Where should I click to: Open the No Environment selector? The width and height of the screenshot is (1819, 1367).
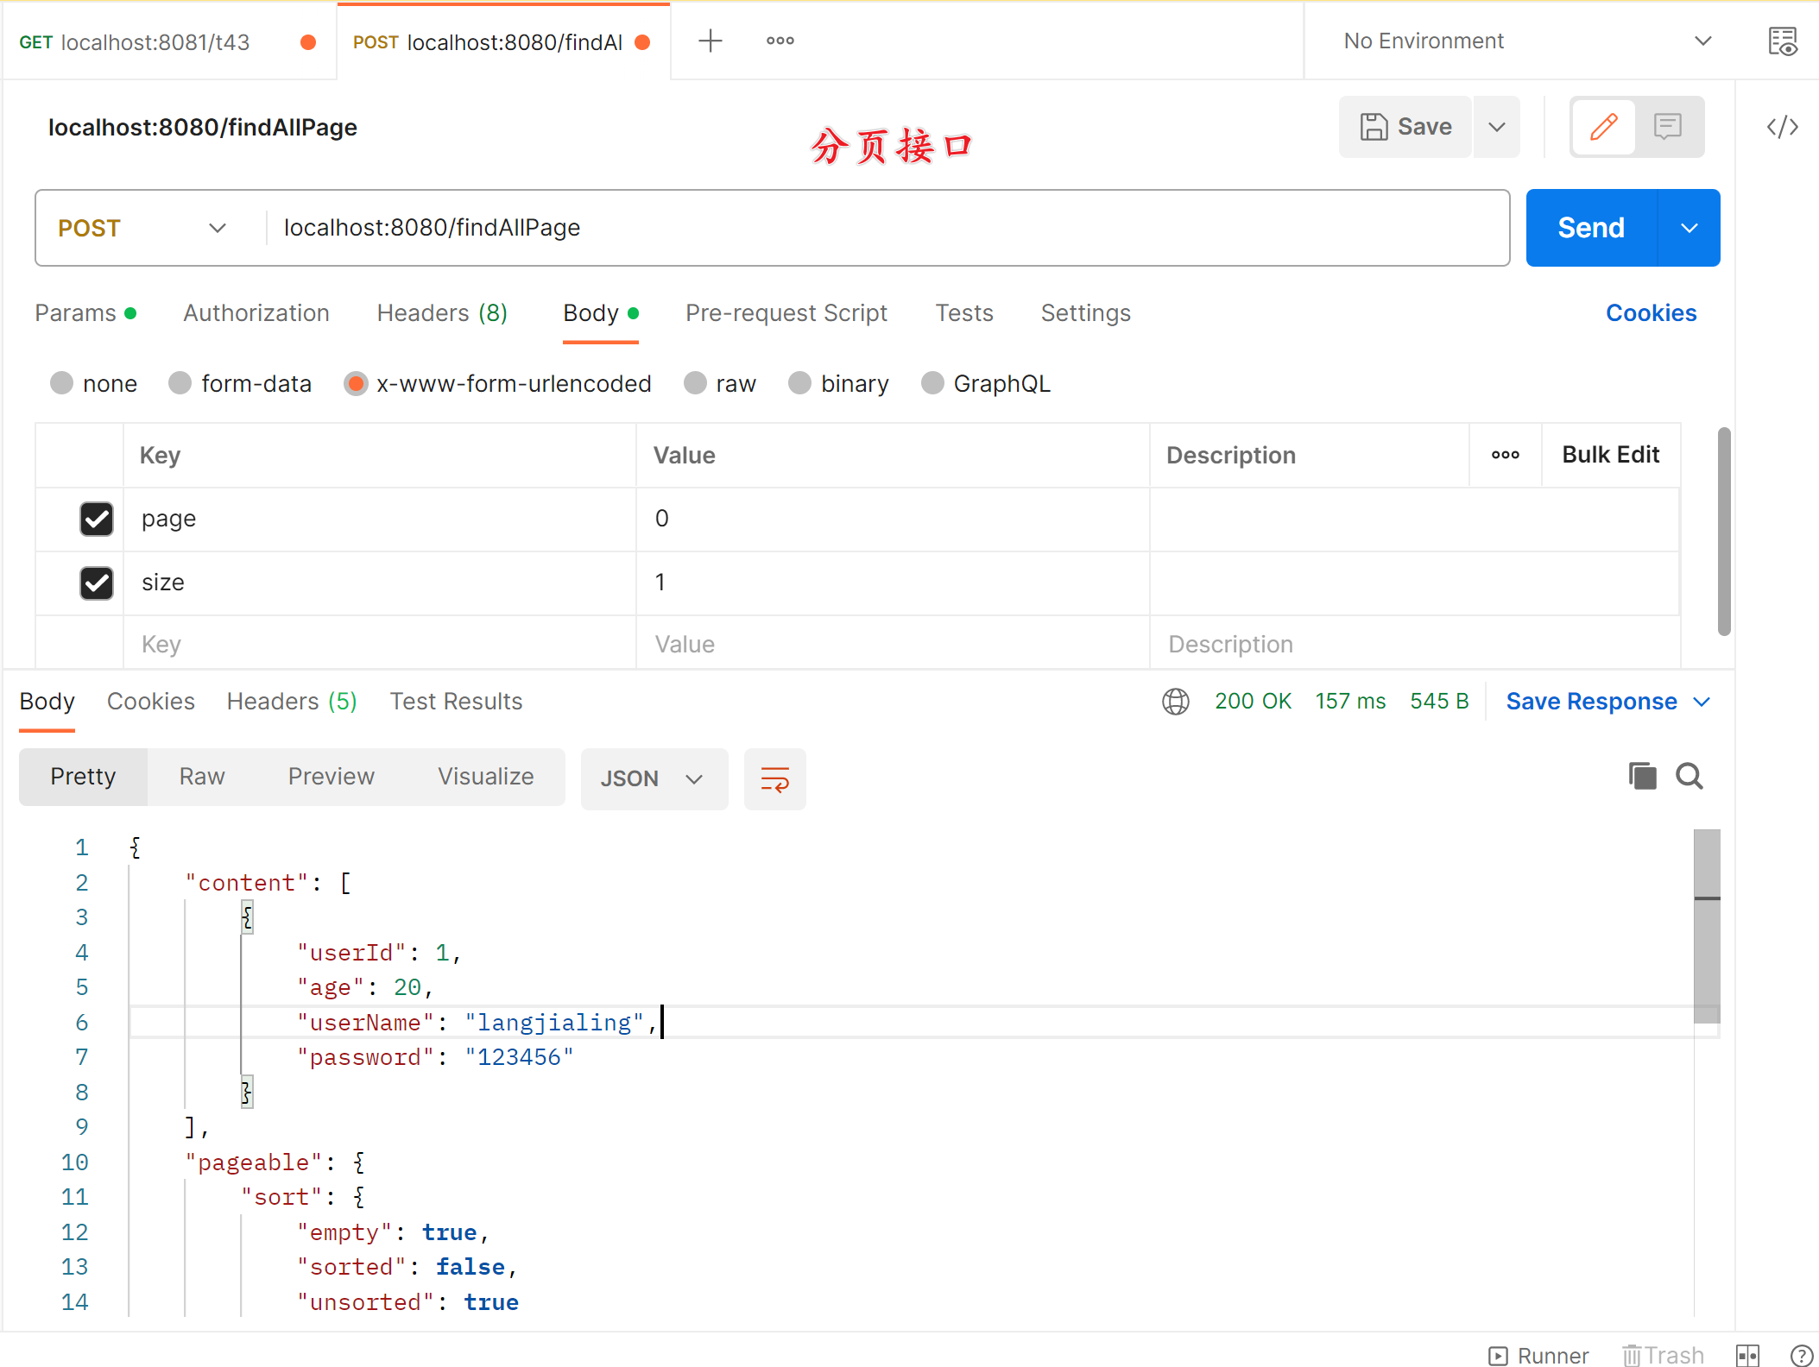coord(1527,41)
